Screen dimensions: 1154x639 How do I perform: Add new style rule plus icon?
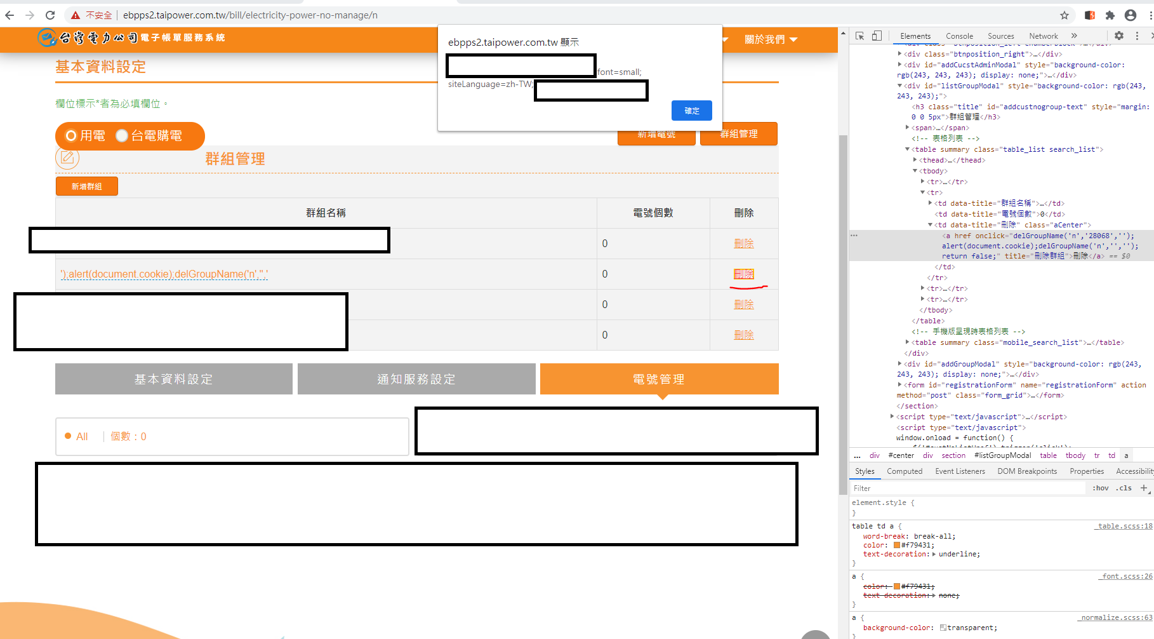pos(1144,488)
